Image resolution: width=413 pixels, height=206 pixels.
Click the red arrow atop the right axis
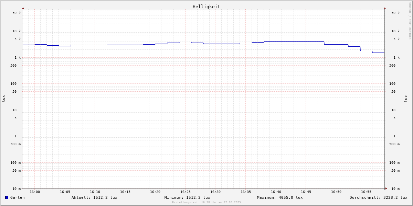pos(385,8)
